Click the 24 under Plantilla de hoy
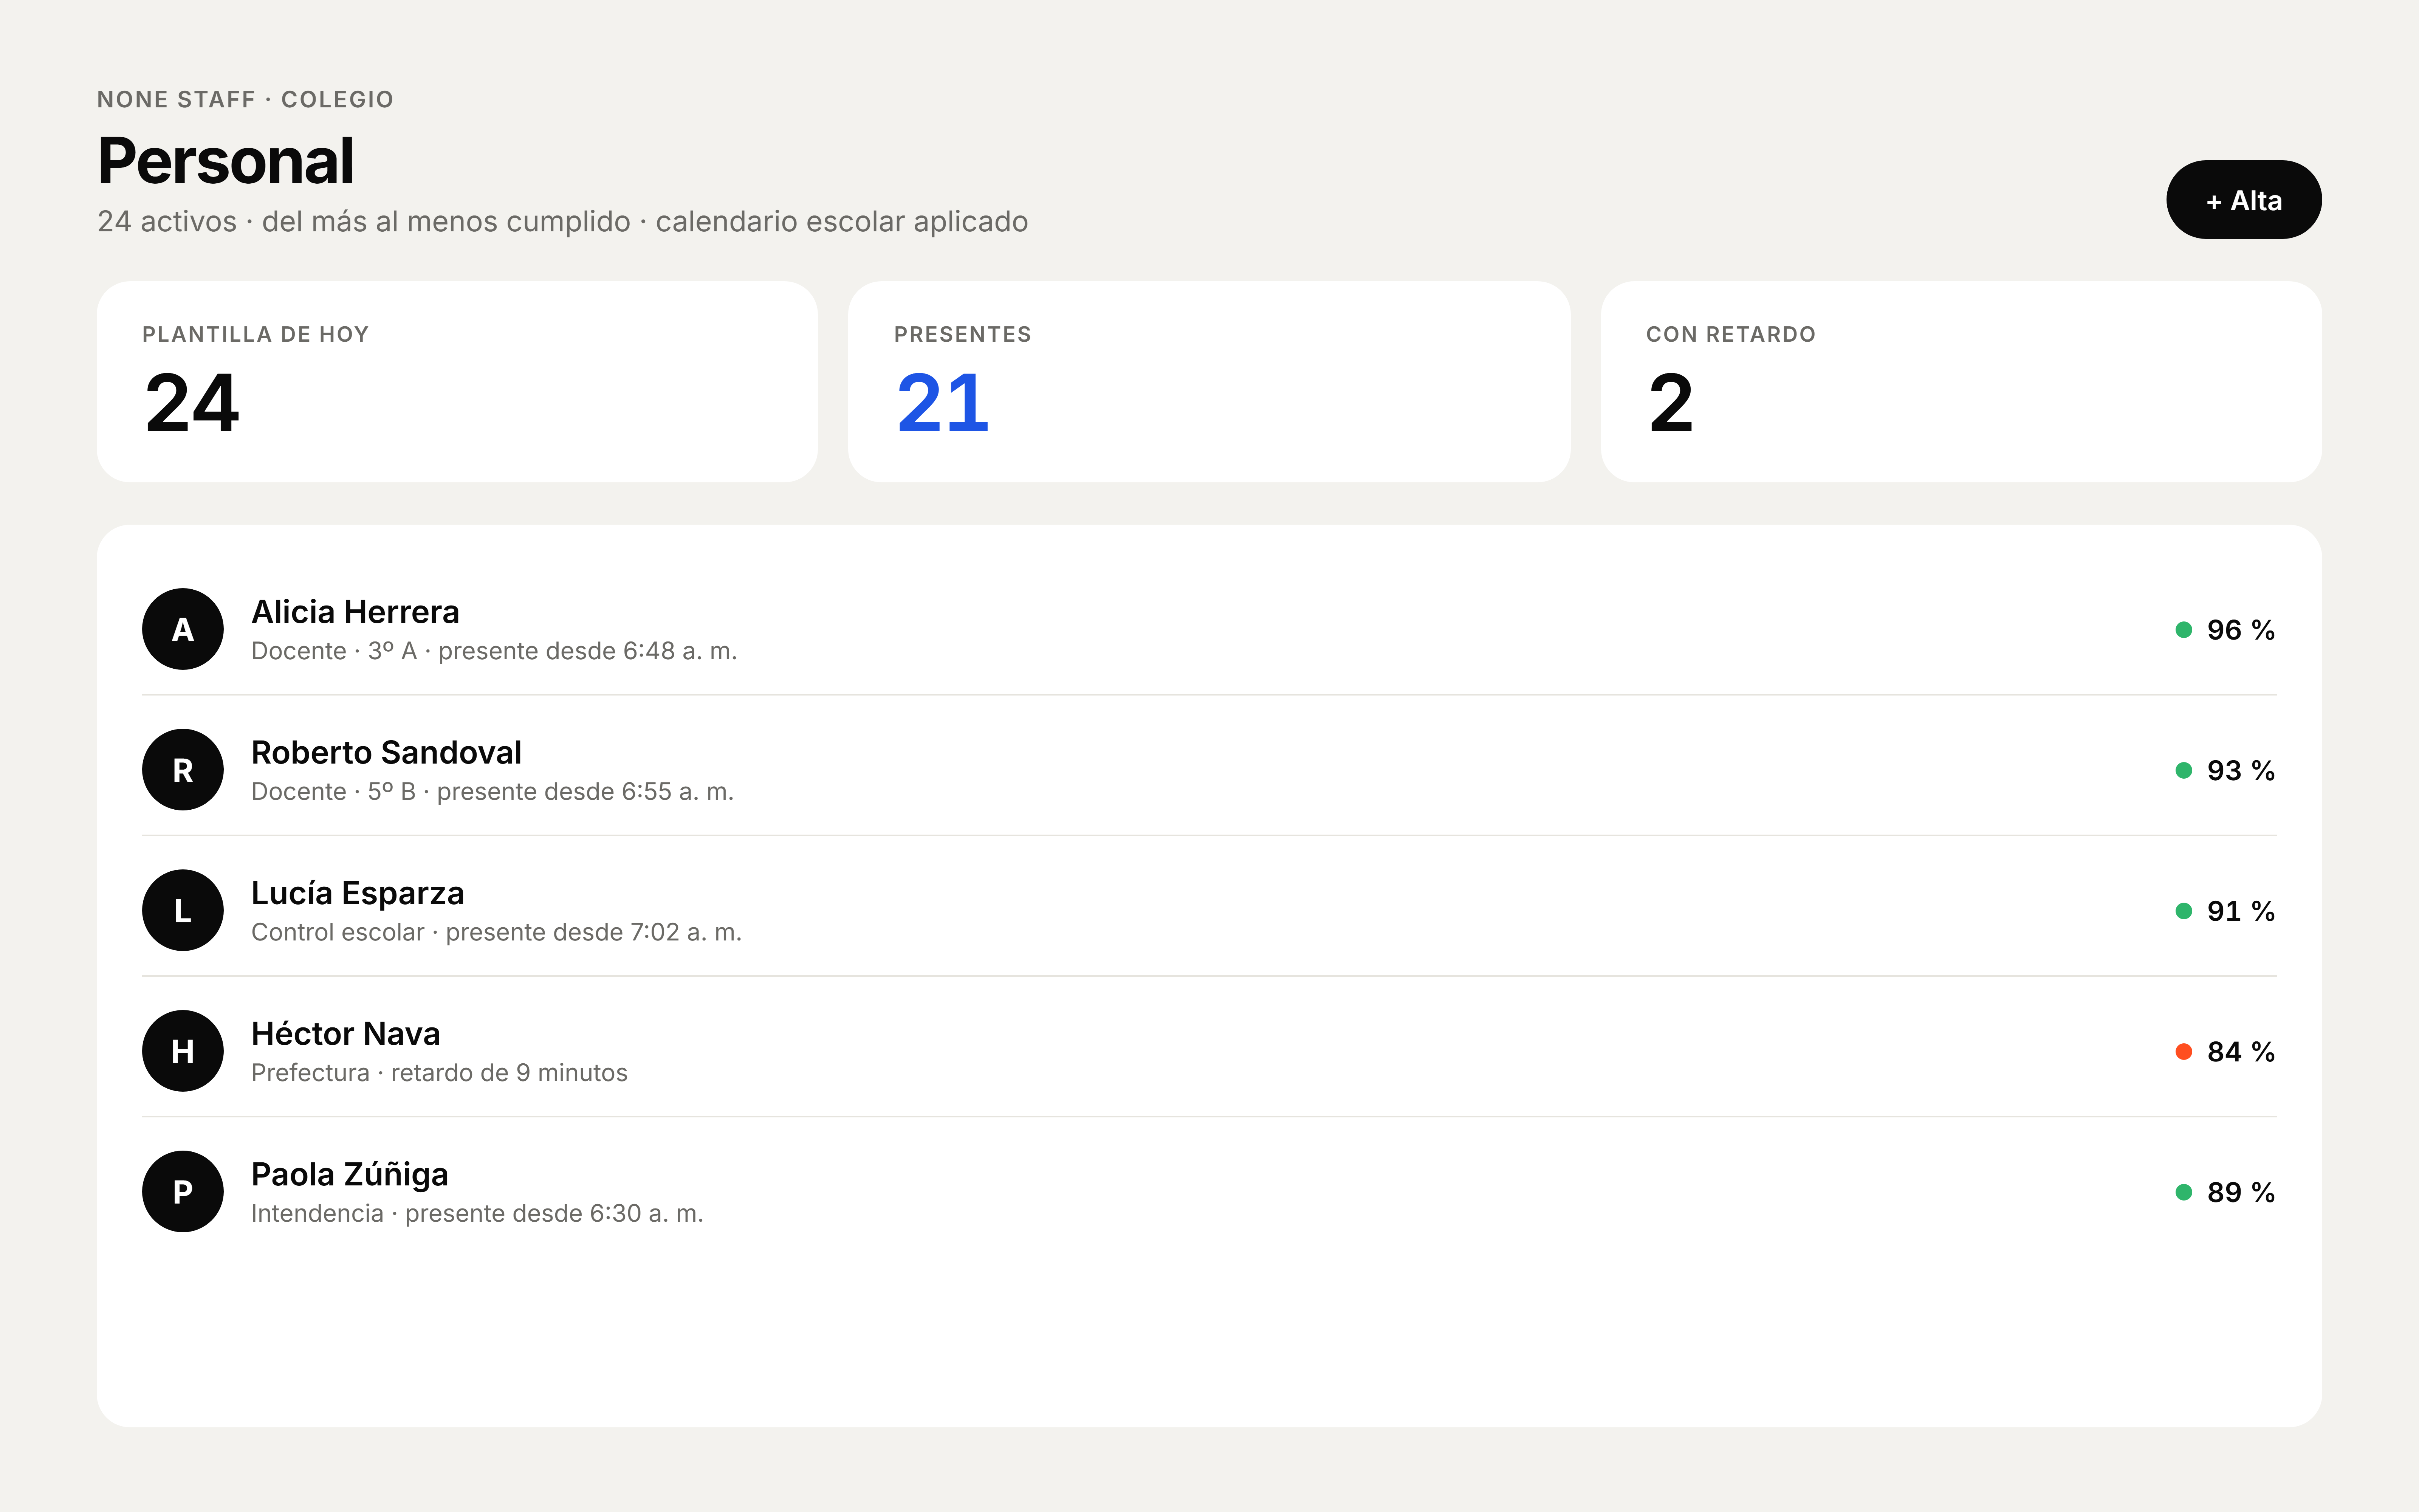The image size is (2419, 1512). (192, 403)
